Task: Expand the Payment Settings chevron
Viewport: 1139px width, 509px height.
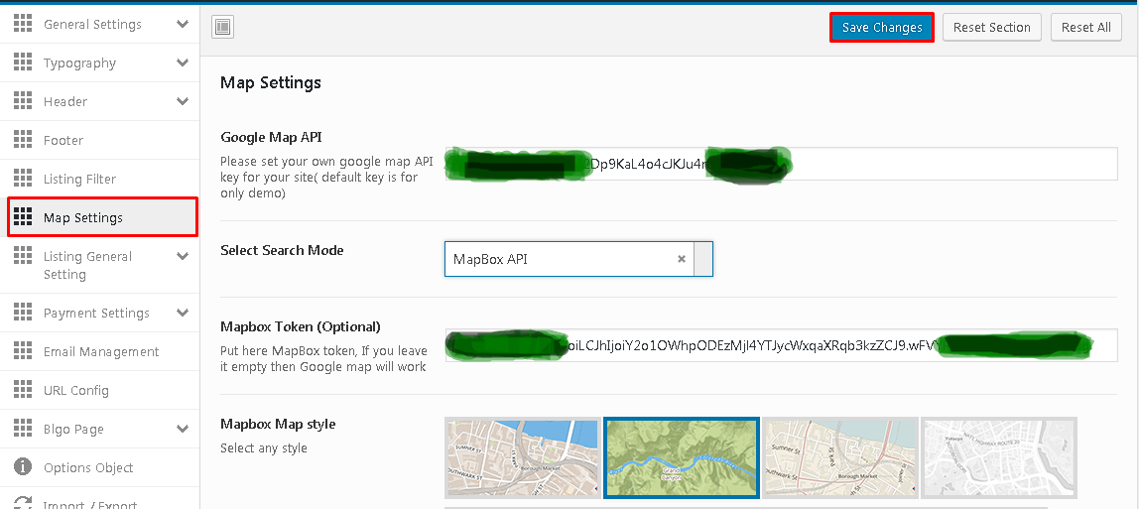Action: click(x=183, y=313)
